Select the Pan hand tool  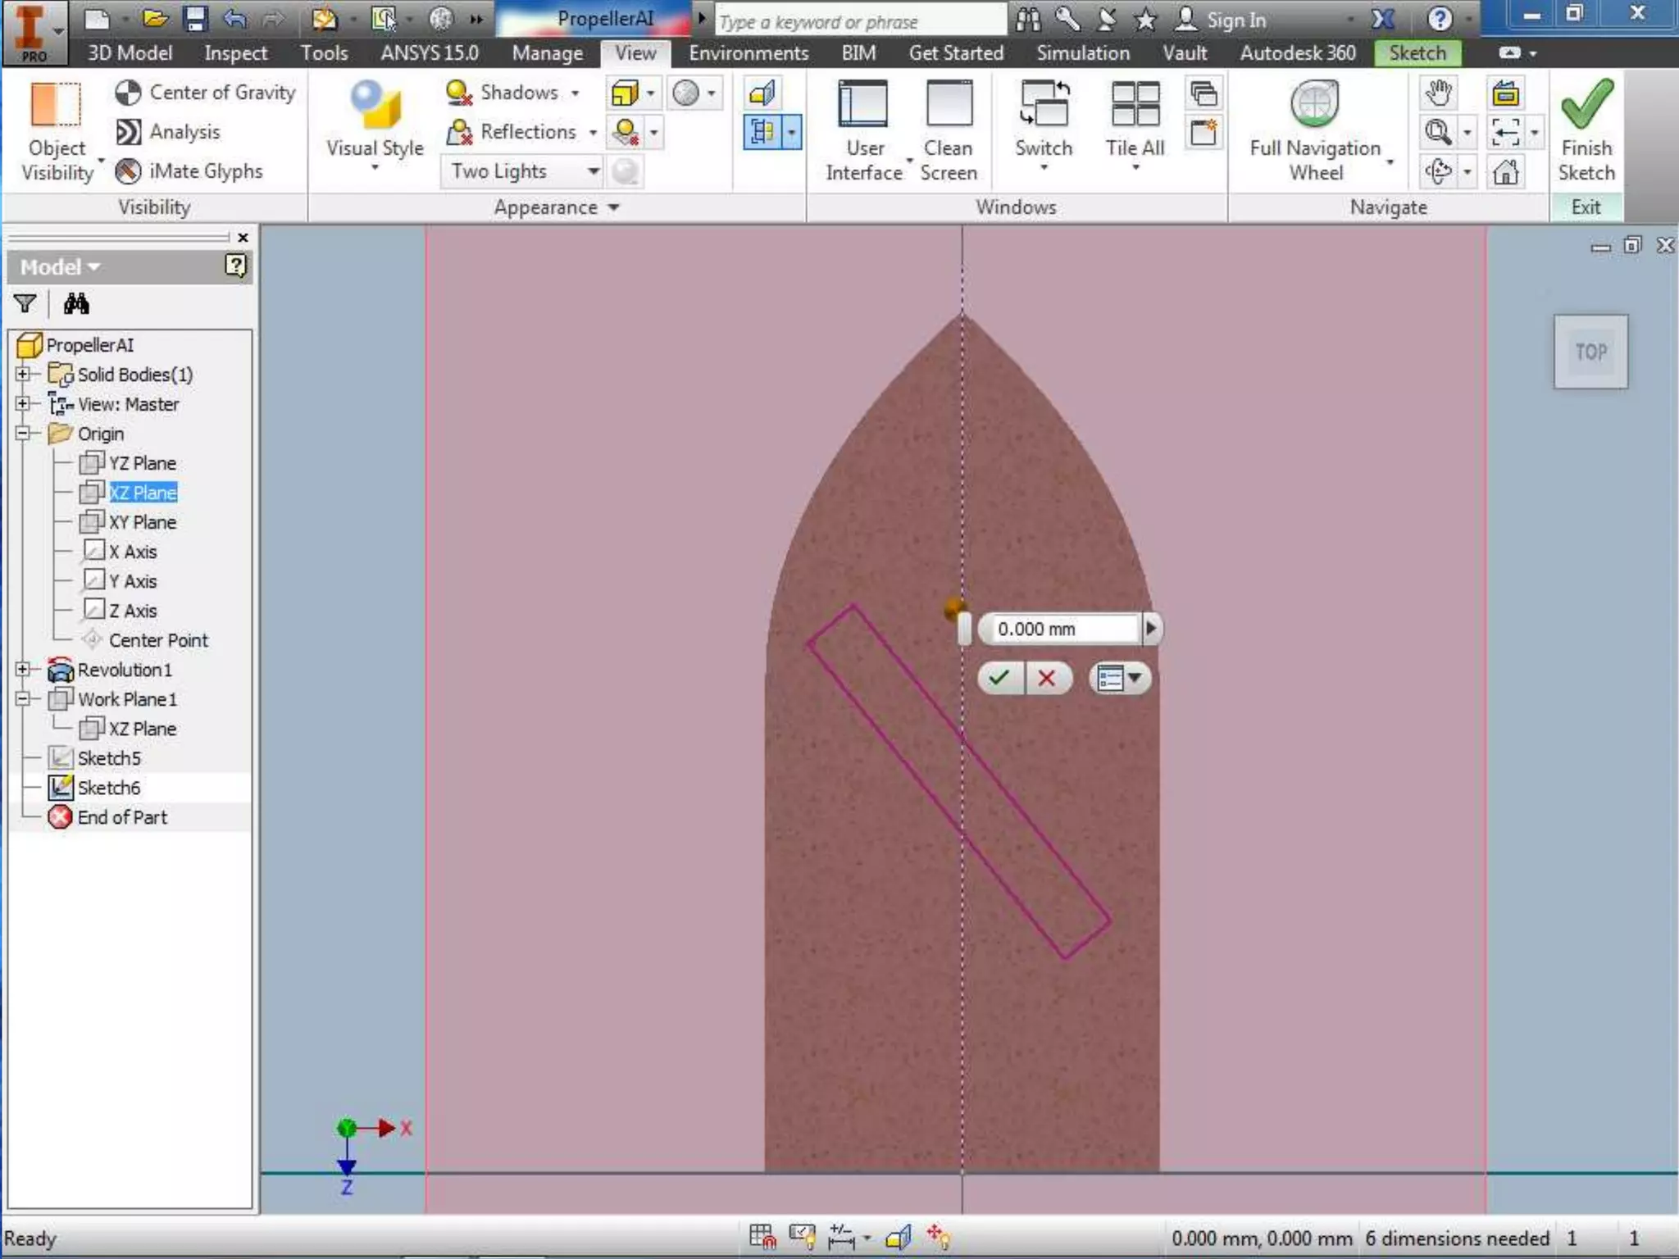tap(1439, 93)
